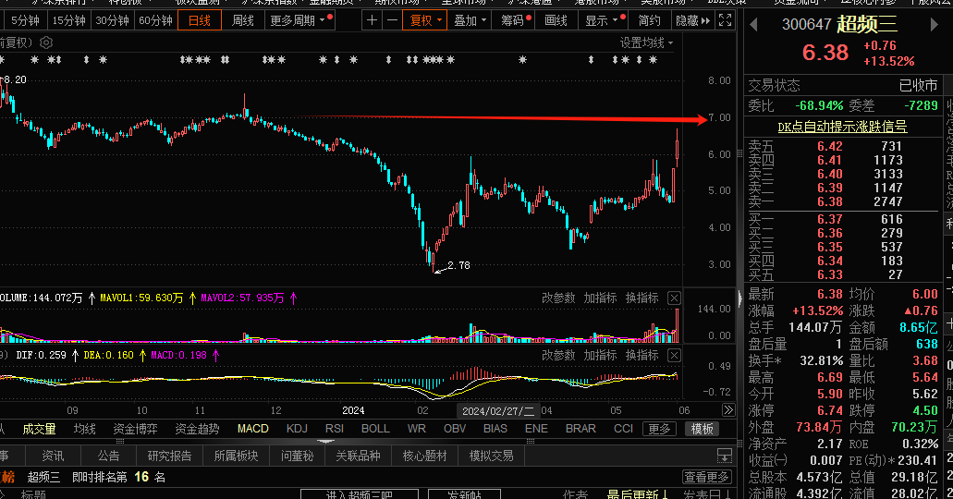Viewport: 953px width, 499px height.
Task: Open 更多周期 dropdown
Action: (x=299, y=20)
